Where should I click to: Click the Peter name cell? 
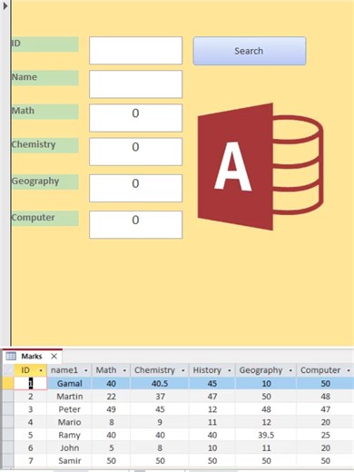(69, 409)
